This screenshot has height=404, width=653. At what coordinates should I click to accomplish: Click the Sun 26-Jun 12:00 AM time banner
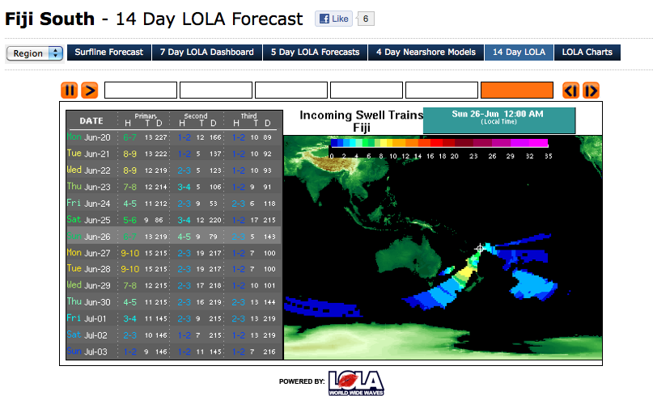[499, 120]
